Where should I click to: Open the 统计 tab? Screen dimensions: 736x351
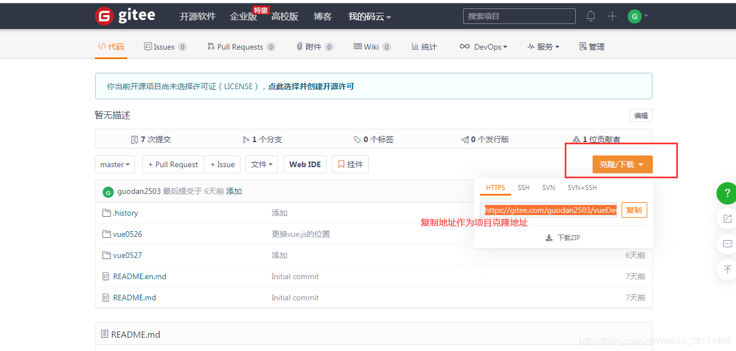point(424,47)
